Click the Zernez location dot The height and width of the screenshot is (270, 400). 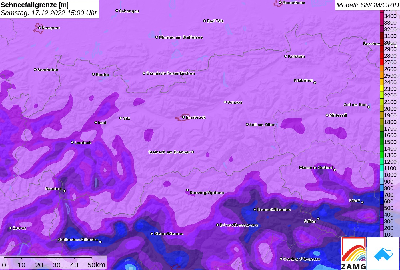click(x=10, y=228)
